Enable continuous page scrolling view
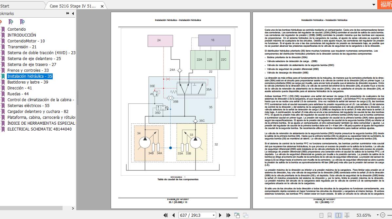This screenshot has width=392, height=219. tap(330, 215)
